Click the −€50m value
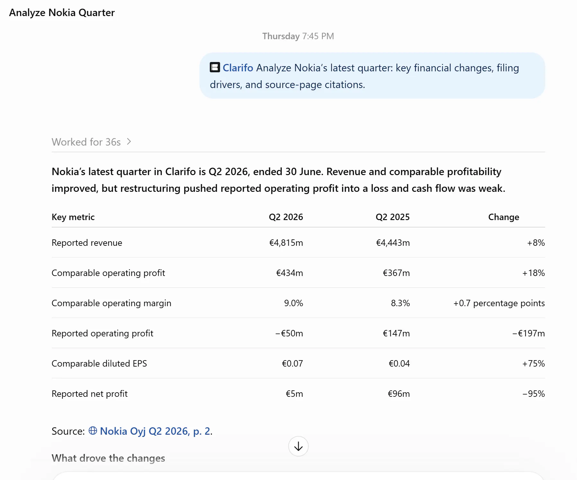 (289, 333)
